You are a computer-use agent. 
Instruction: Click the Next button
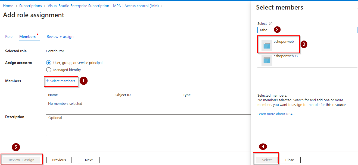pos(89,160)
